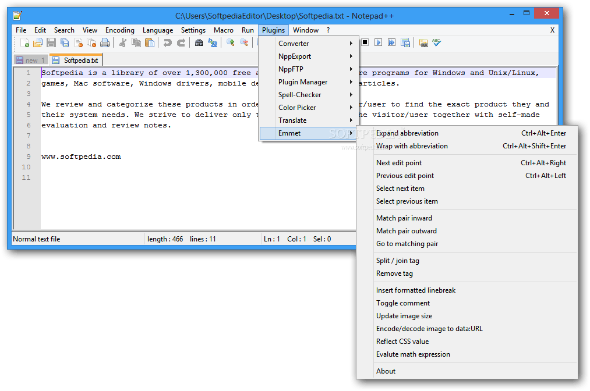Choose Encode/decode image to data:URL

tap(467, 329)
